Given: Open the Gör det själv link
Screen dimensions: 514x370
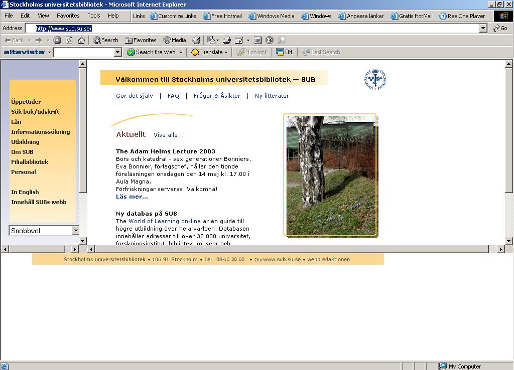Looking at the screenshot, I should point(135,96).
